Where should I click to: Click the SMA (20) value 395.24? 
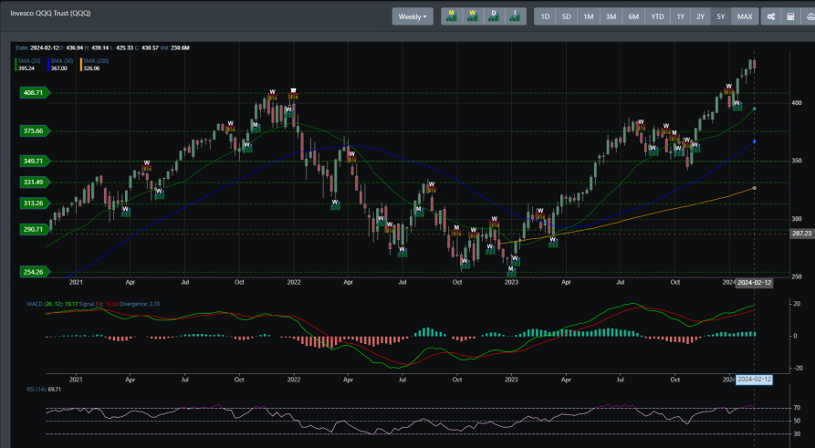26,68
